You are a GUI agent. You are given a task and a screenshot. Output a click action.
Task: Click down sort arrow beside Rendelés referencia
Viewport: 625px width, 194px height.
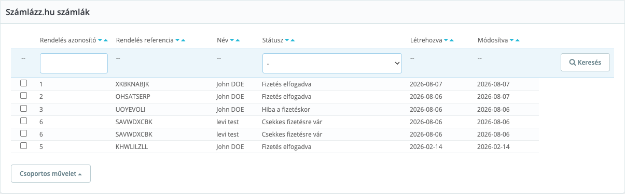[178, 40]
